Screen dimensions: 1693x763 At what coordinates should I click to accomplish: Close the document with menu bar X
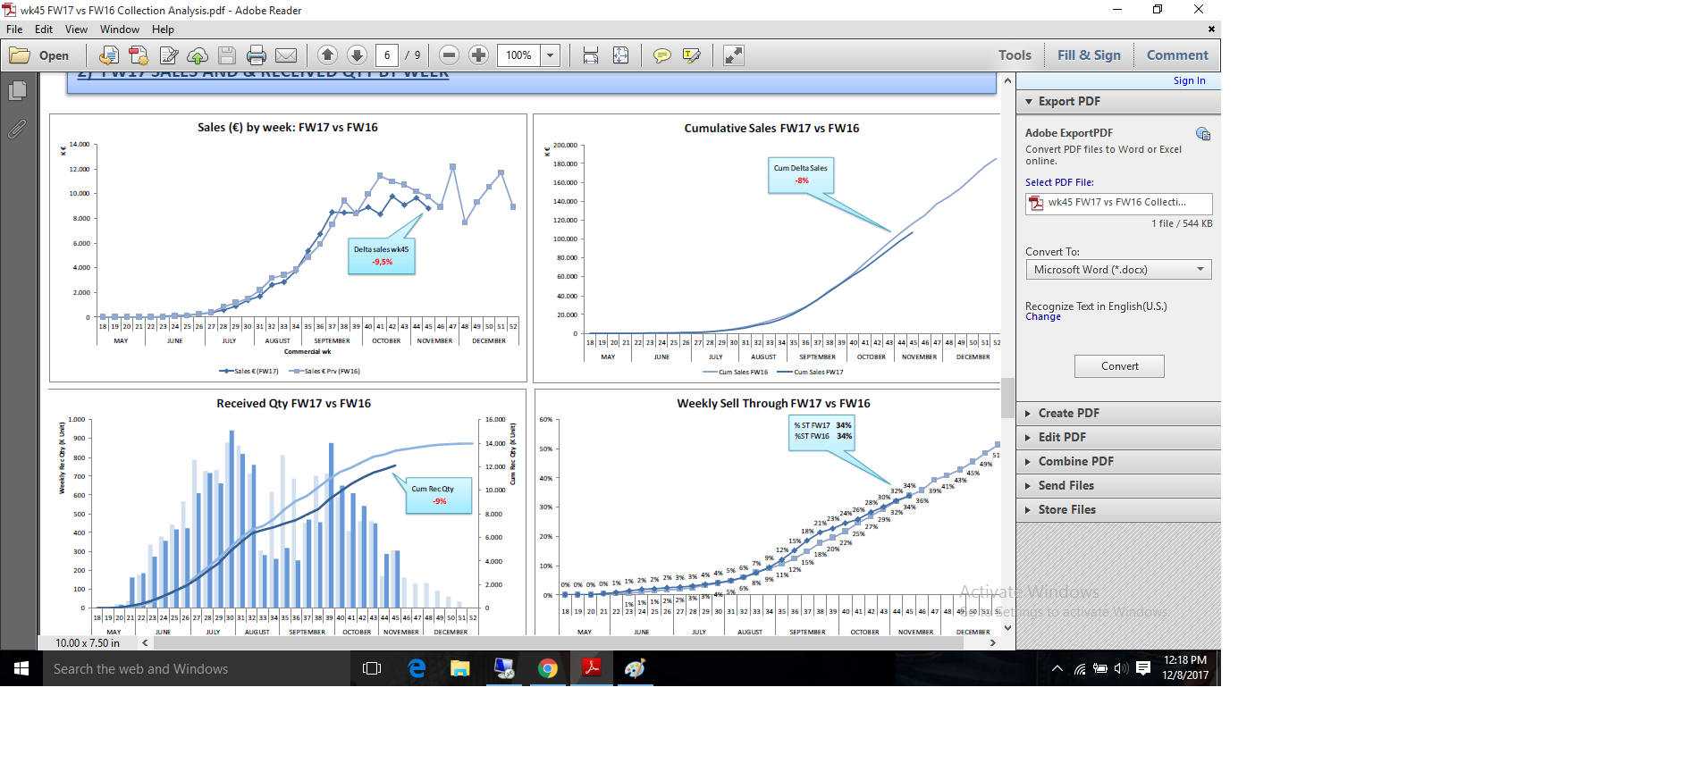point(1211,29)
